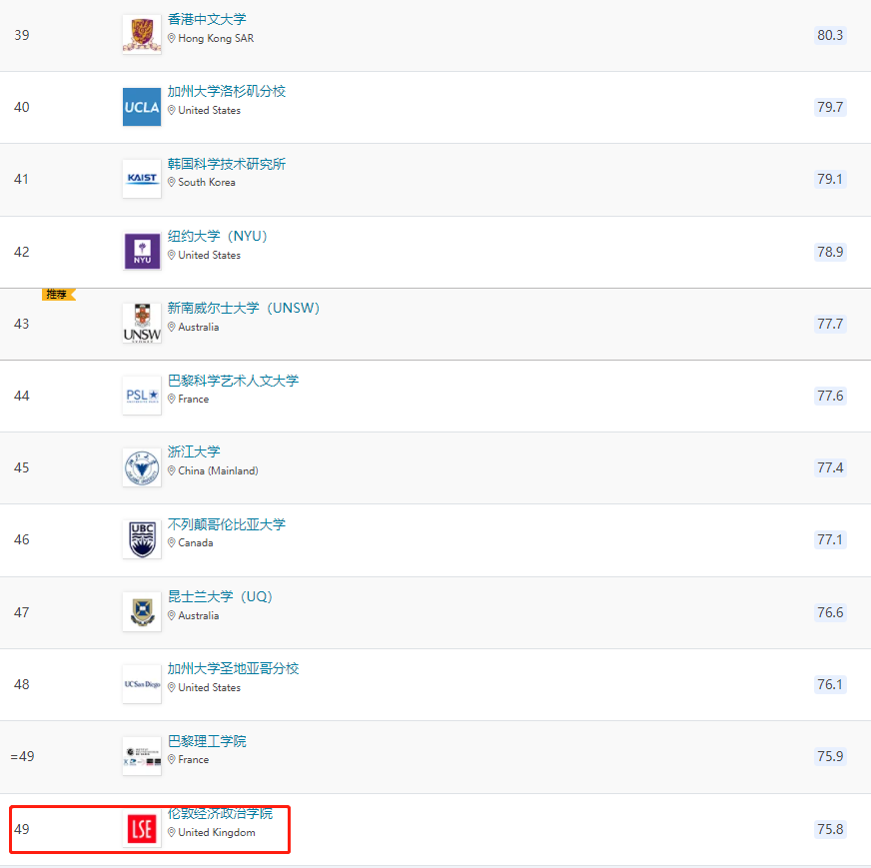The width and height of the screenshot is (871, 868).
Task: Click the red LSE logo
Action: (x=141, y=829)
